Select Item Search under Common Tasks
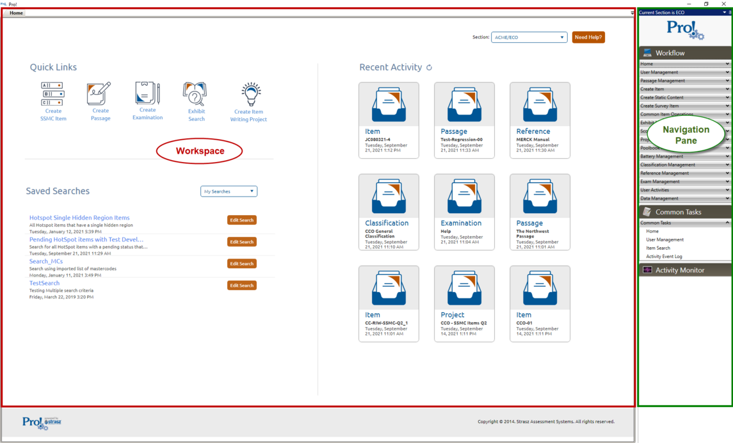733x443 pixels. pos(658,248)
